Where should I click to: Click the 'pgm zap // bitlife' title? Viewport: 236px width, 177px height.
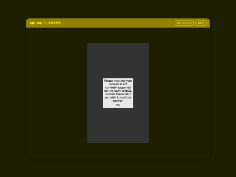point(45,23)
